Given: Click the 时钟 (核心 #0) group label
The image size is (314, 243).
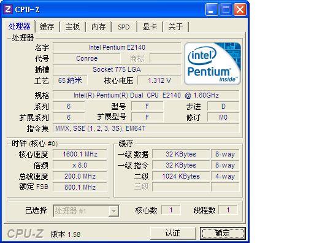Looking at the screenshot, I should tap(34, 144).
